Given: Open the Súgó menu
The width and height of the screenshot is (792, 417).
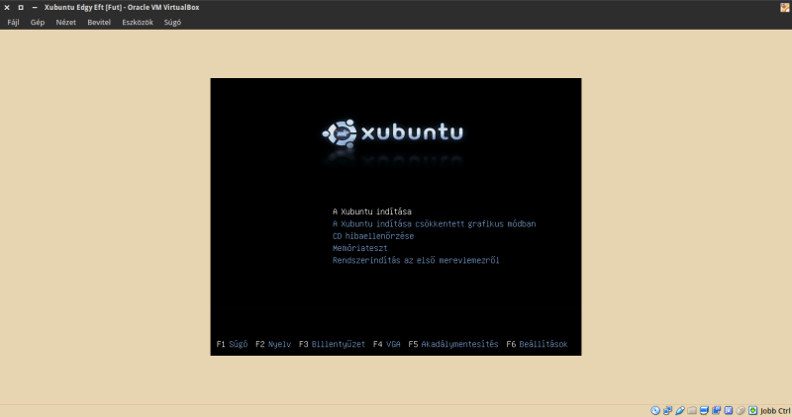Looking at the screenshot, I should [172, 22].
